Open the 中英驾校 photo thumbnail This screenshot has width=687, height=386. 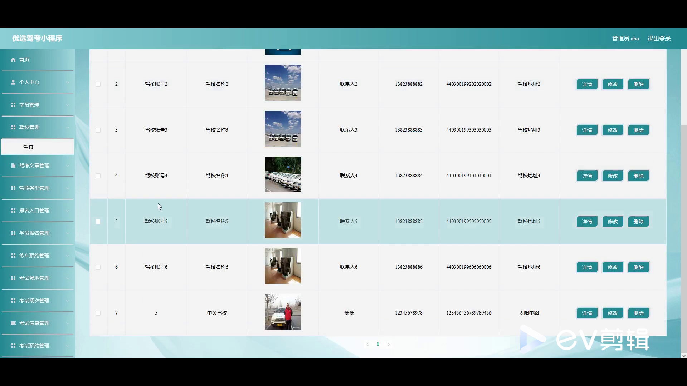283,312
